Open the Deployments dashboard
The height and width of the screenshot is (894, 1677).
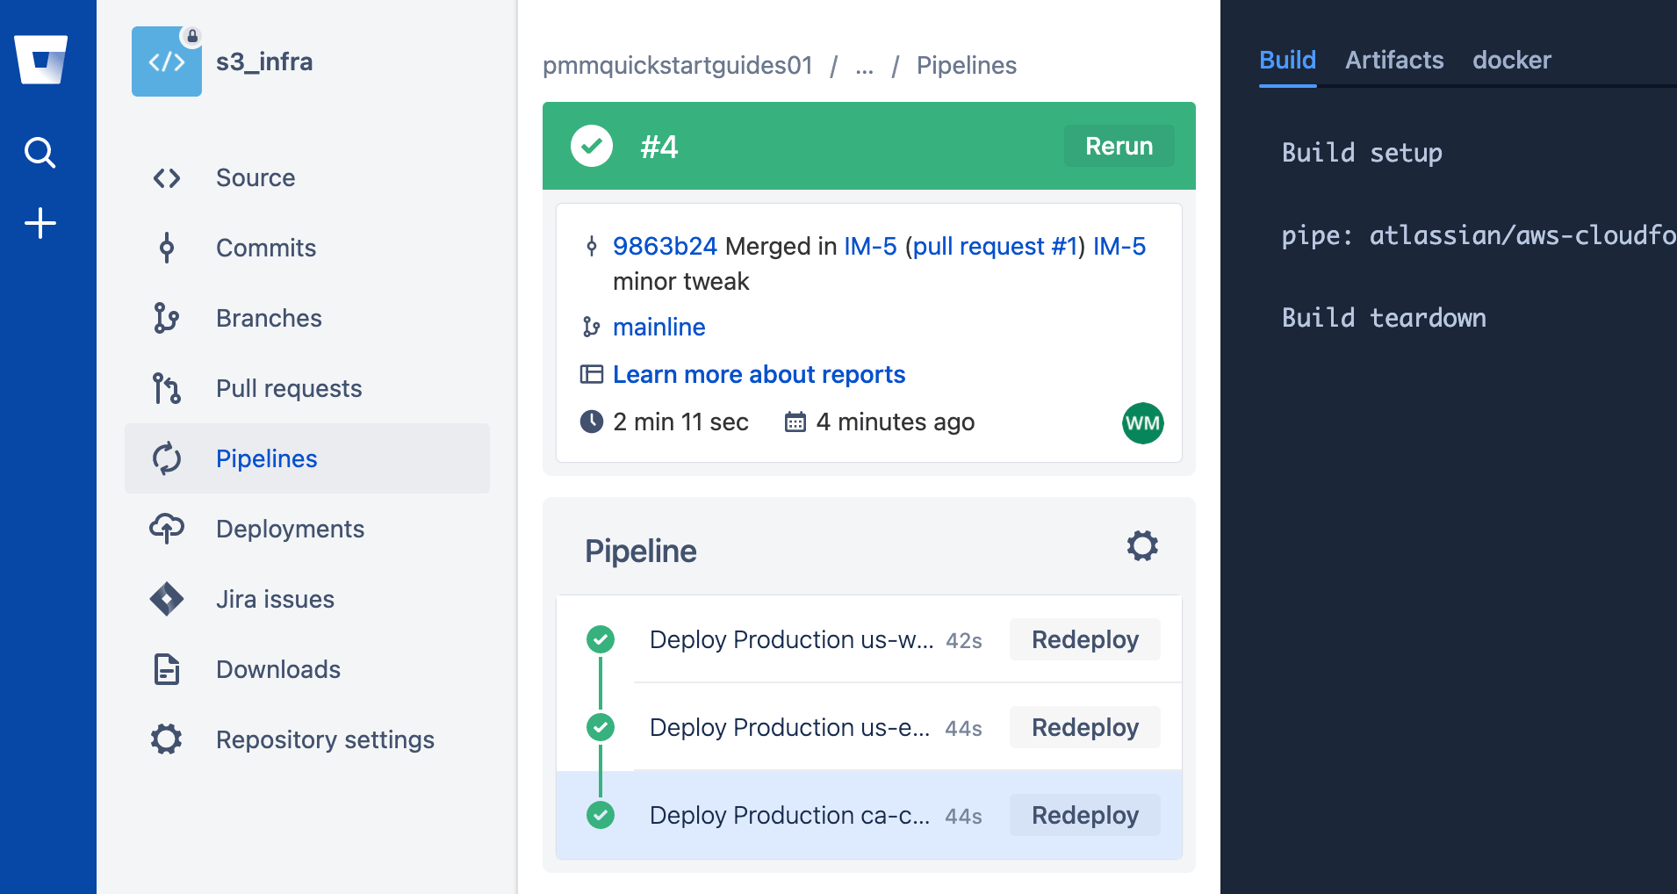[x=290, y=529]
